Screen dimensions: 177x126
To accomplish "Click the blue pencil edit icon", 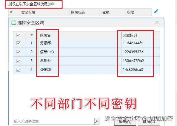I will click(156, 11).
